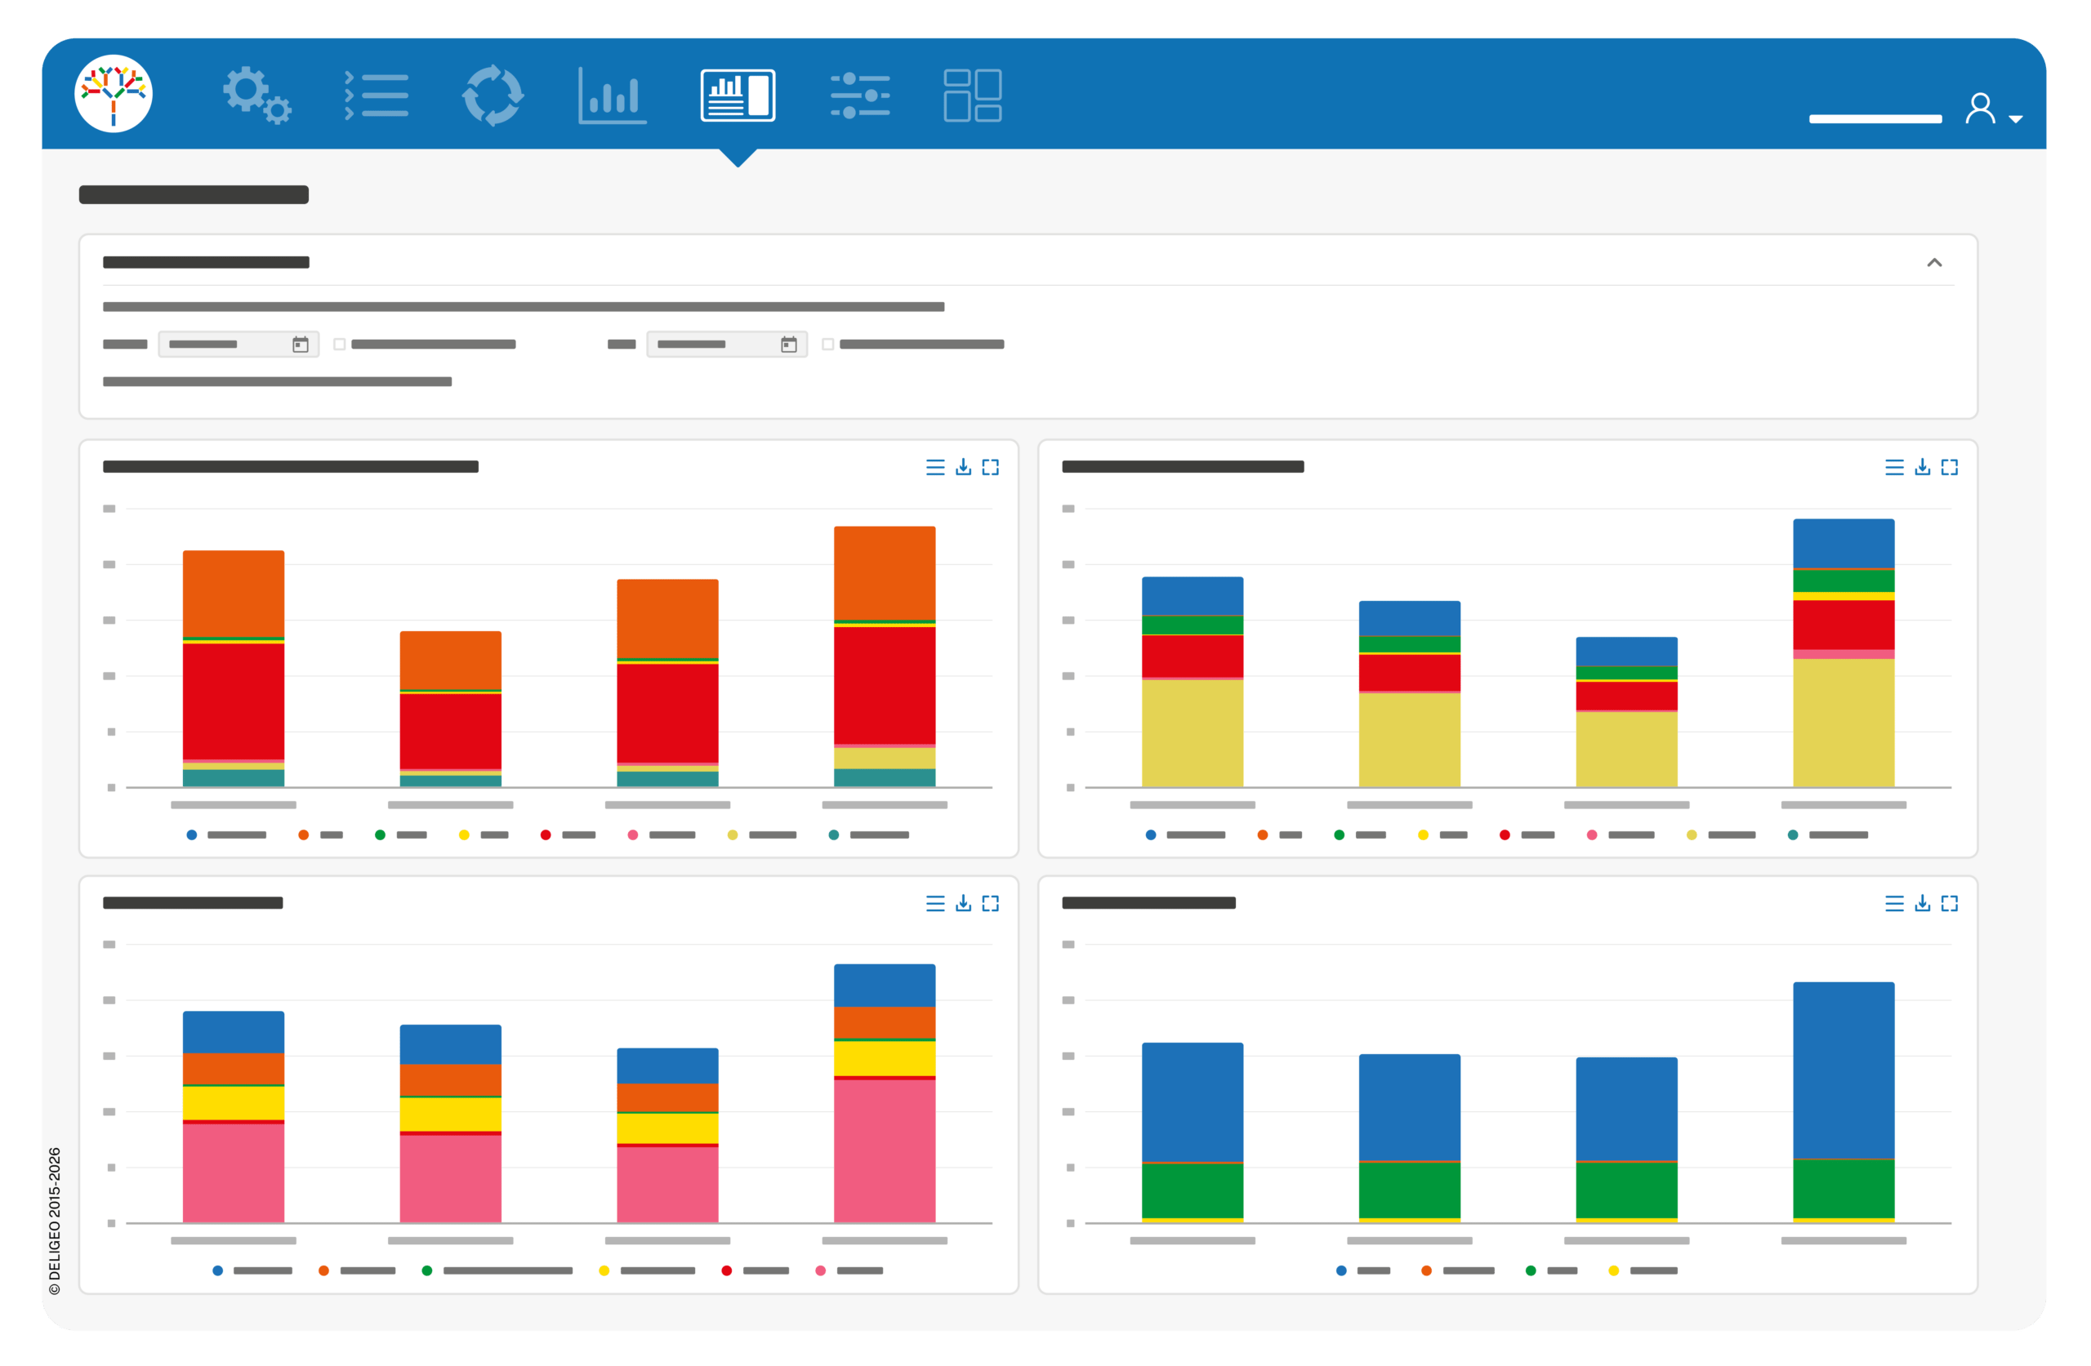Collapse the filter panel with chevron

click(1935, 263)
